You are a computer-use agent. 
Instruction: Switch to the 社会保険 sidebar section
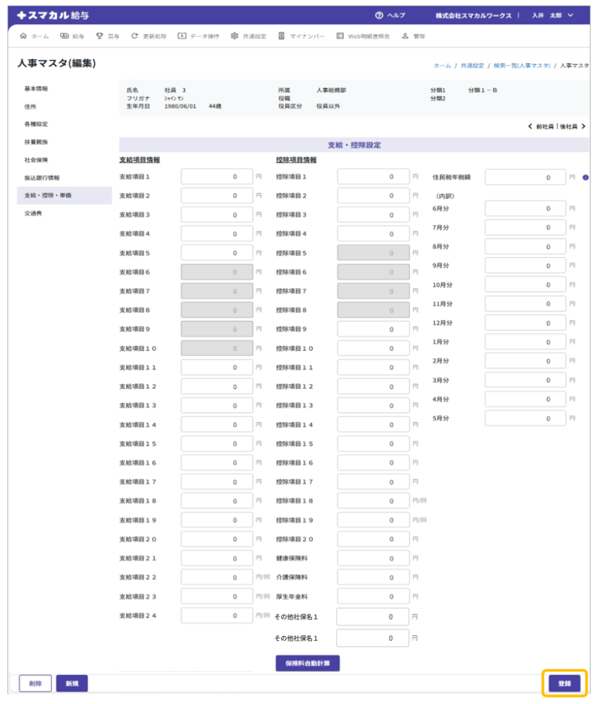[36, 159]
